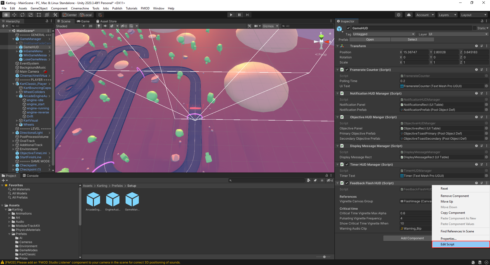Toggle pivot Center mode button
Viewport: 490px width, 265px height.
(70, 15)
